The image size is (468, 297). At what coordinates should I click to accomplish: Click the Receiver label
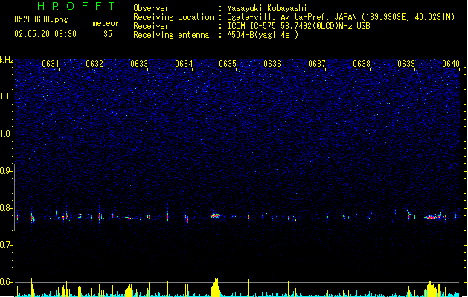pyautogui.click(x=151, y=26)
